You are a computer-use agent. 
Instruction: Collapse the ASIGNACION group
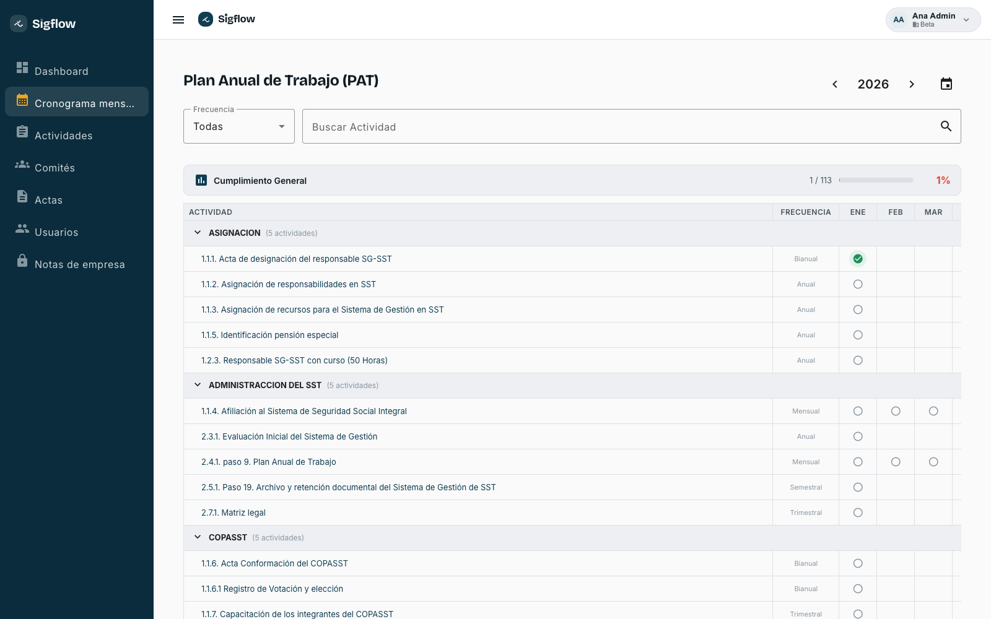pos(198,233)
